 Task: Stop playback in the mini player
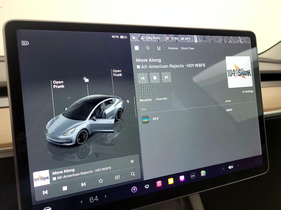[x=65, y=188]
